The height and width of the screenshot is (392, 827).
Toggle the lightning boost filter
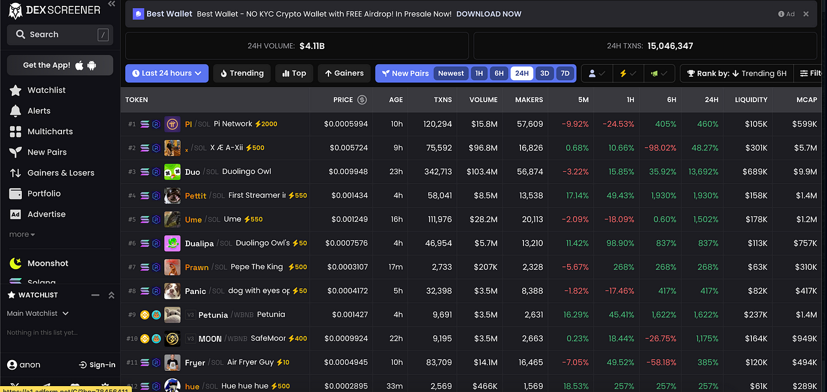tap(628, 73)
